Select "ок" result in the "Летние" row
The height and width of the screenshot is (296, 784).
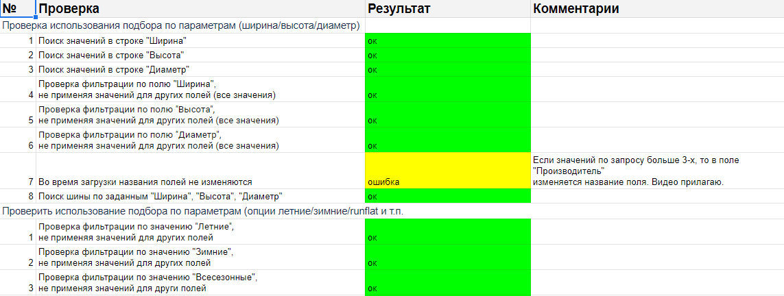447,232
